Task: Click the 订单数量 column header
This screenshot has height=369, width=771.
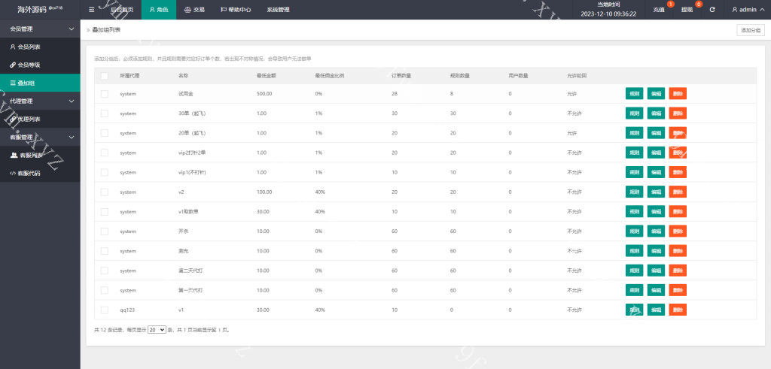Action: 401,76
